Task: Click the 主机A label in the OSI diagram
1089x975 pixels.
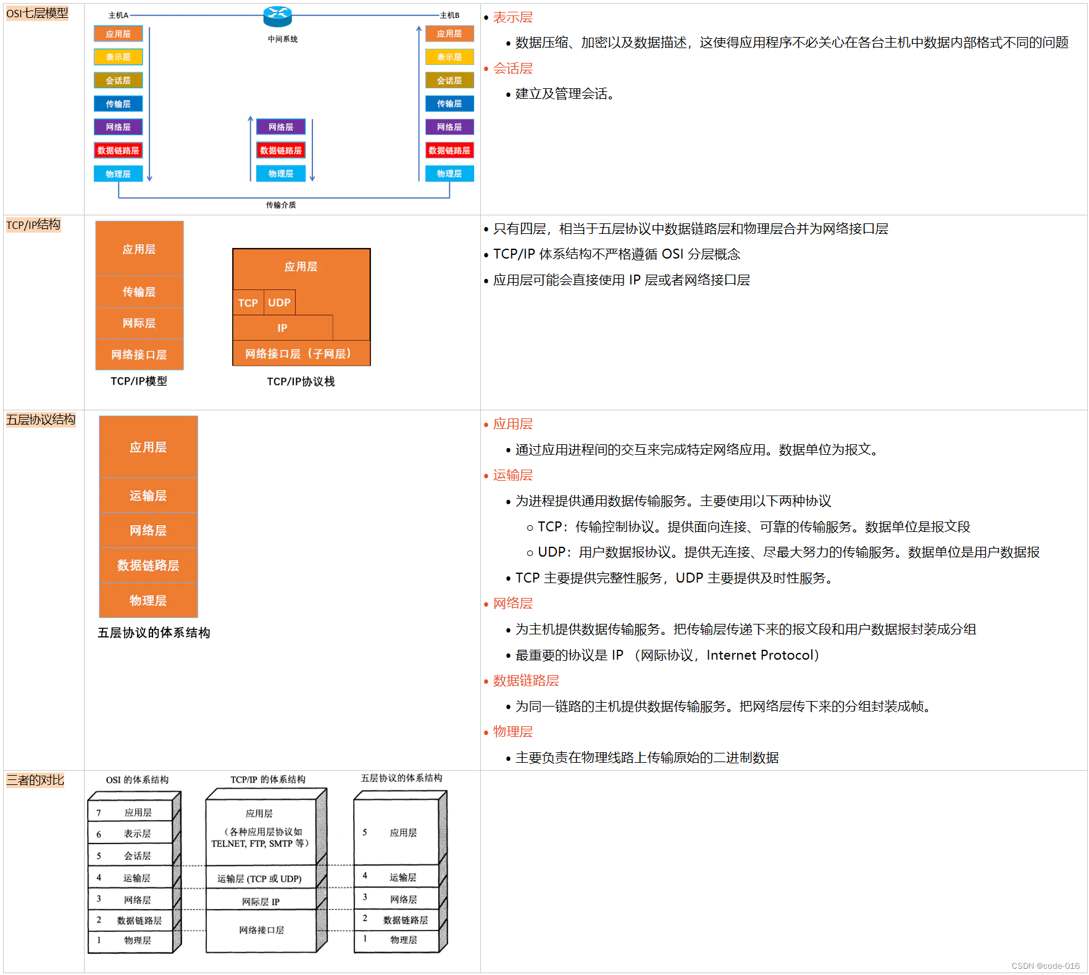Action: [119, 15]
